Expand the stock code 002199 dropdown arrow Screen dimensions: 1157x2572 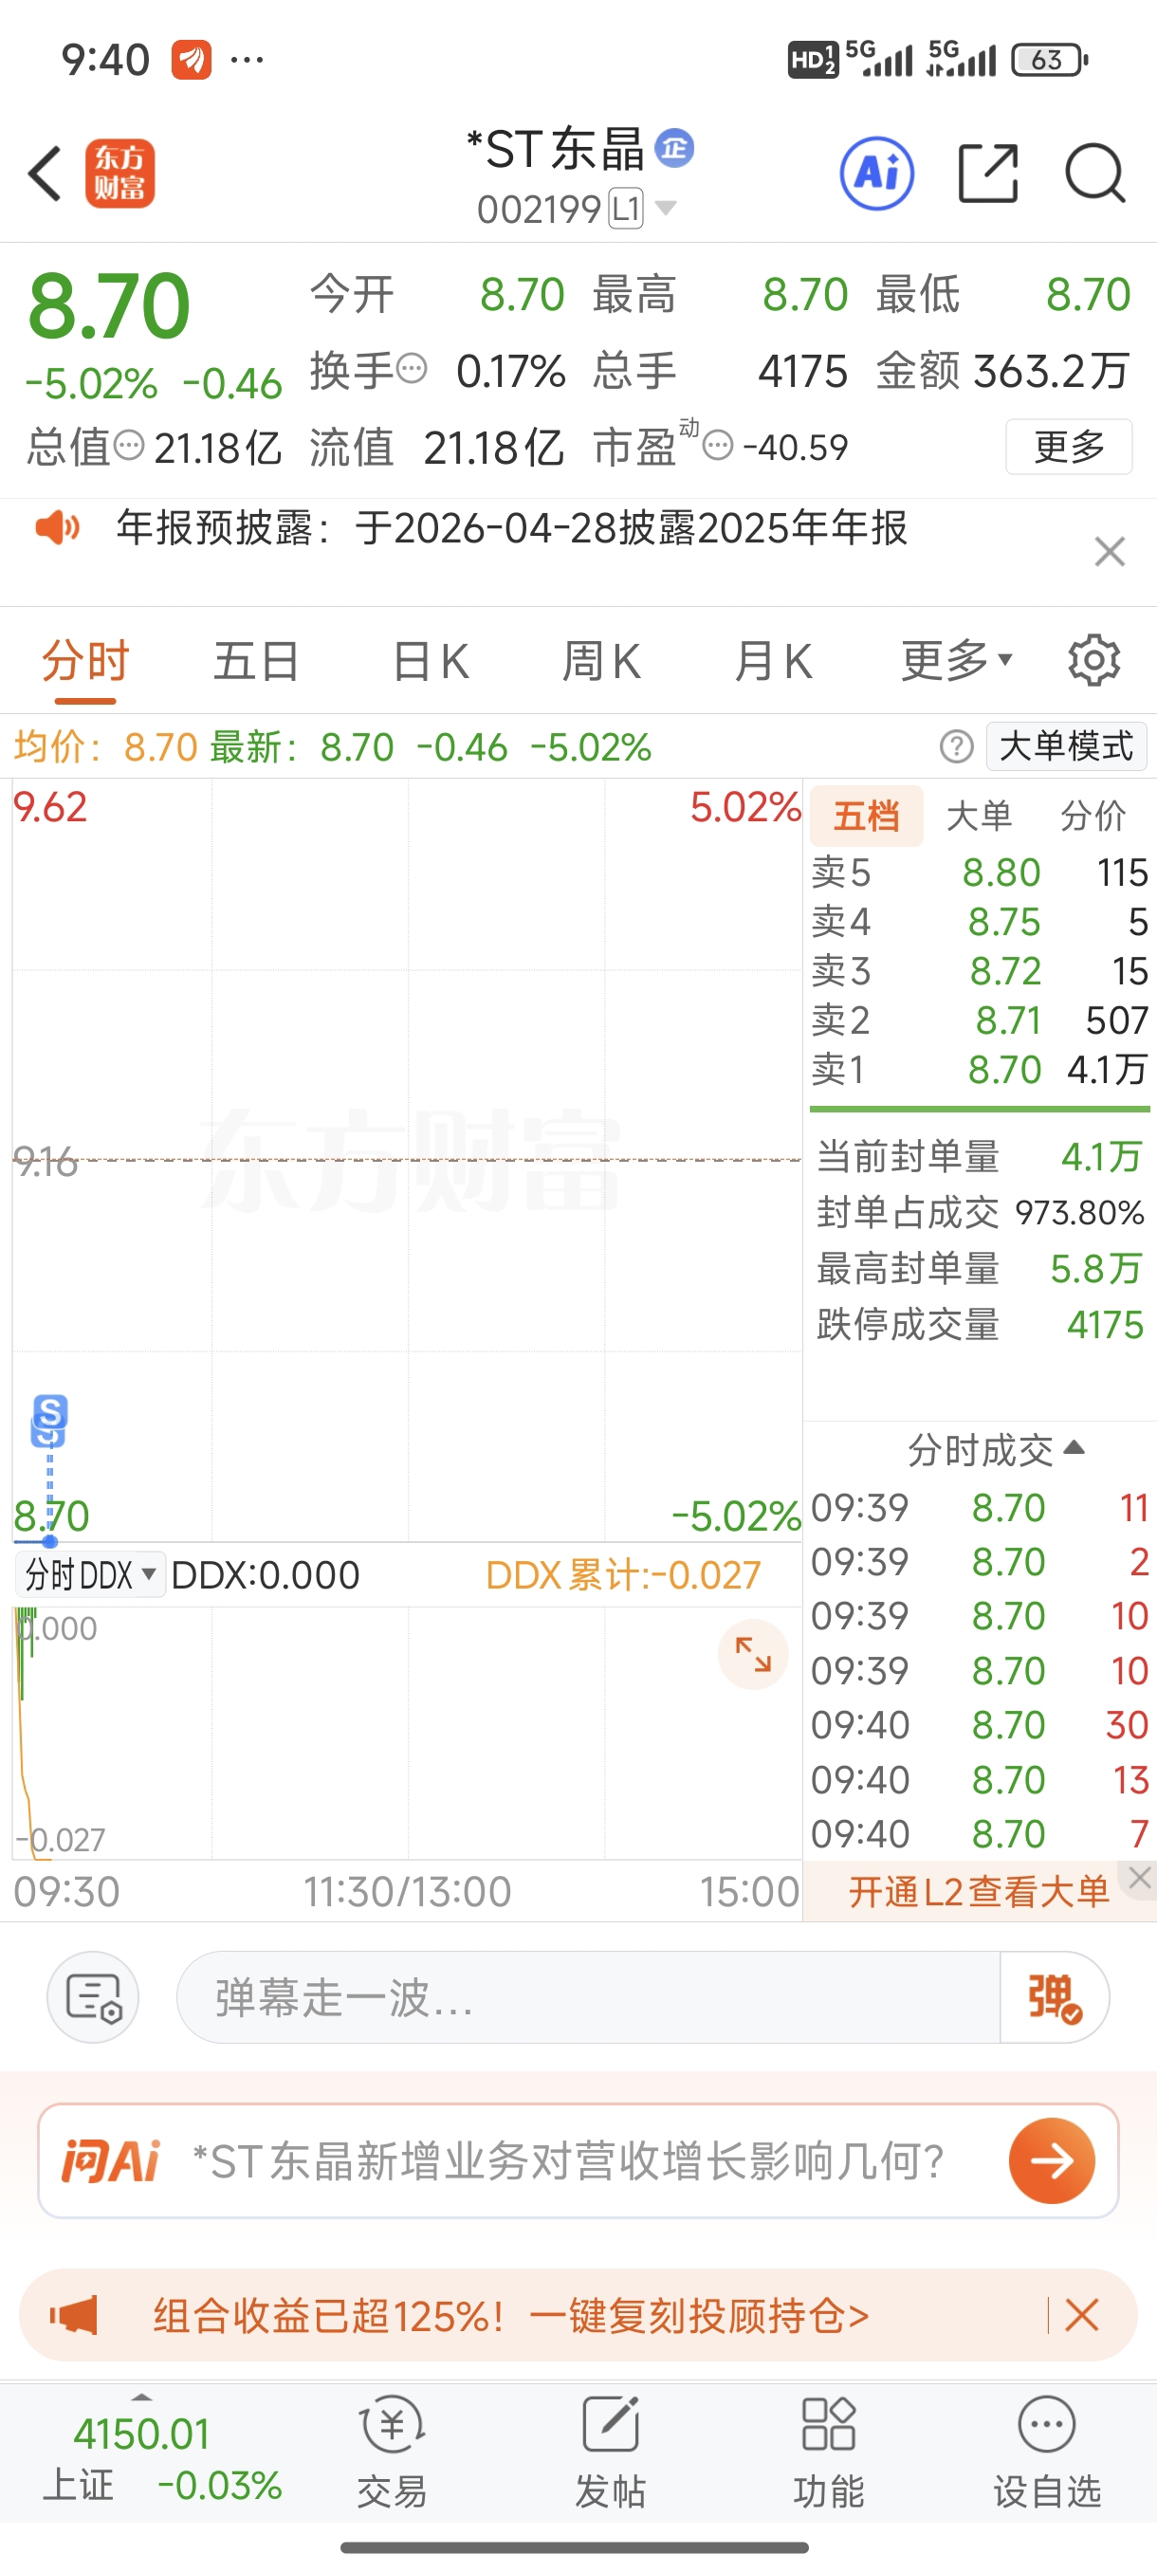point(666,208)
